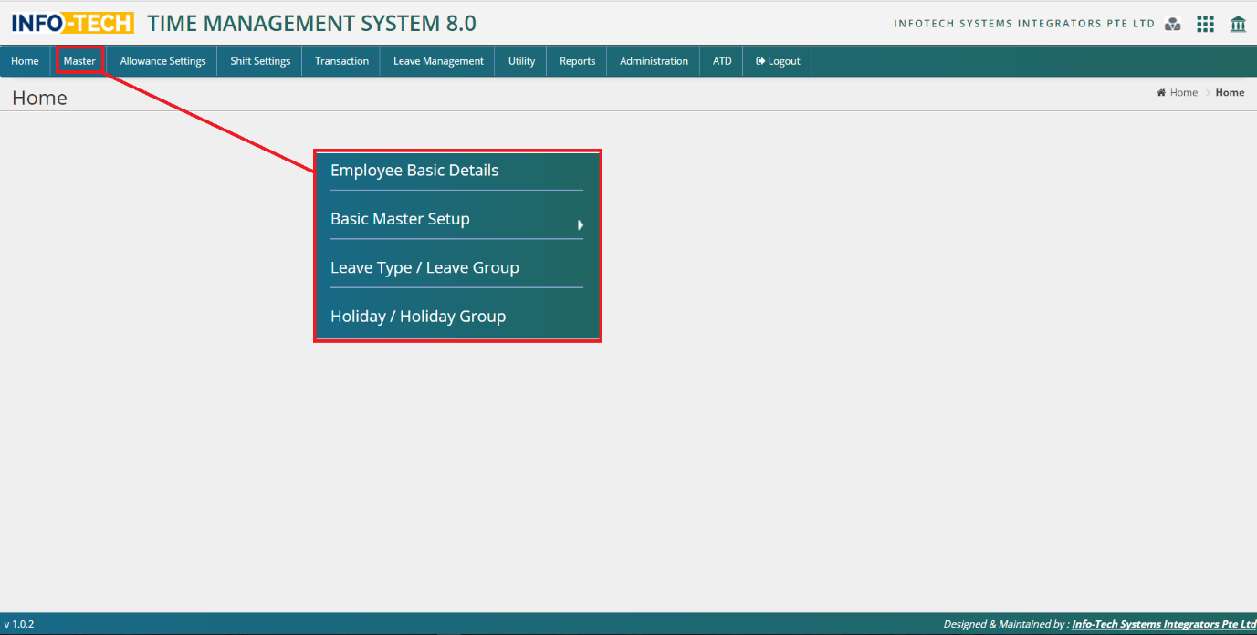This screenshot has width=1257, height=635.
Task: Click the bank building icon
Action: pyautogui.click(x=1238, y=25)
